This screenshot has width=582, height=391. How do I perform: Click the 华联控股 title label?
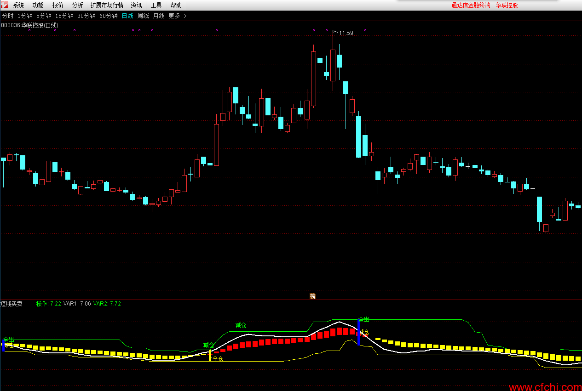coord(507,6)
